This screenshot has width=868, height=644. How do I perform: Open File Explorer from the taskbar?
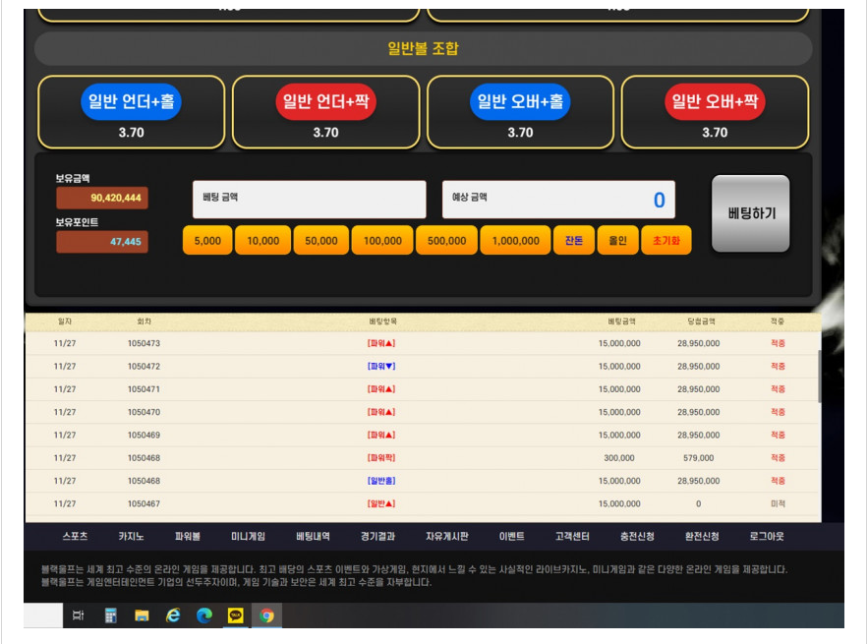[x=142, y=615]
